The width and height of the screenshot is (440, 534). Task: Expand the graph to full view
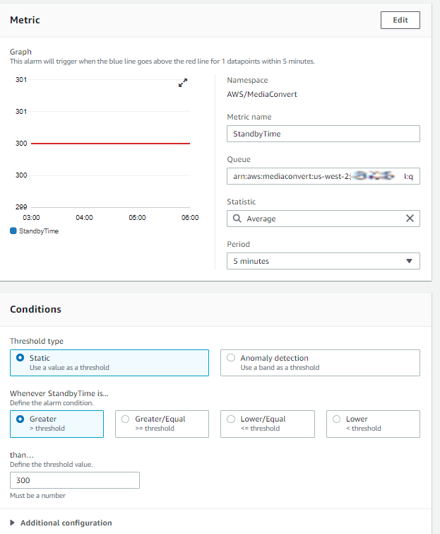(183, 83)
